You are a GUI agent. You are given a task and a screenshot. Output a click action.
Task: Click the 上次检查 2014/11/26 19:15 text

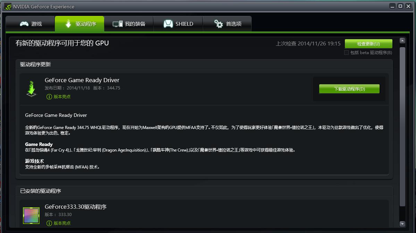(308, 43)
